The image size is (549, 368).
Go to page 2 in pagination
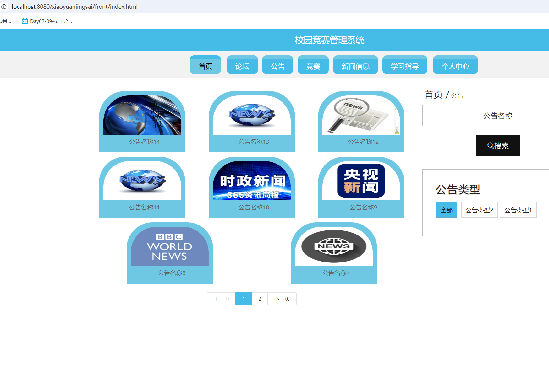(260, 299)
